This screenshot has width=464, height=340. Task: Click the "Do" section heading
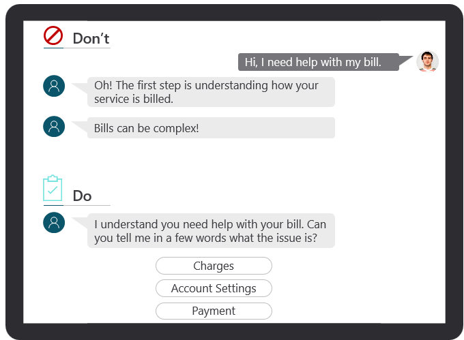pos(82,196)
